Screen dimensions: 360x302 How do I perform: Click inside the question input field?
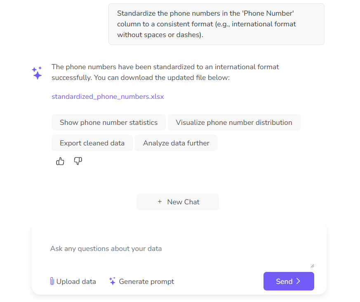point(165,248)
